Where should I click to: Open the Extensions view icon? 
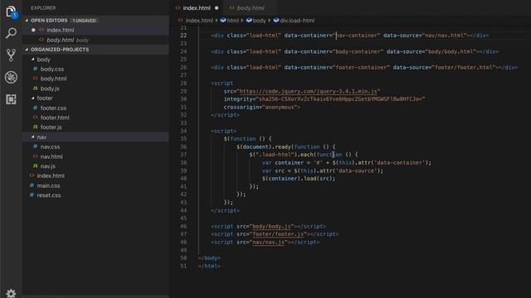click(x=11, y=99)
